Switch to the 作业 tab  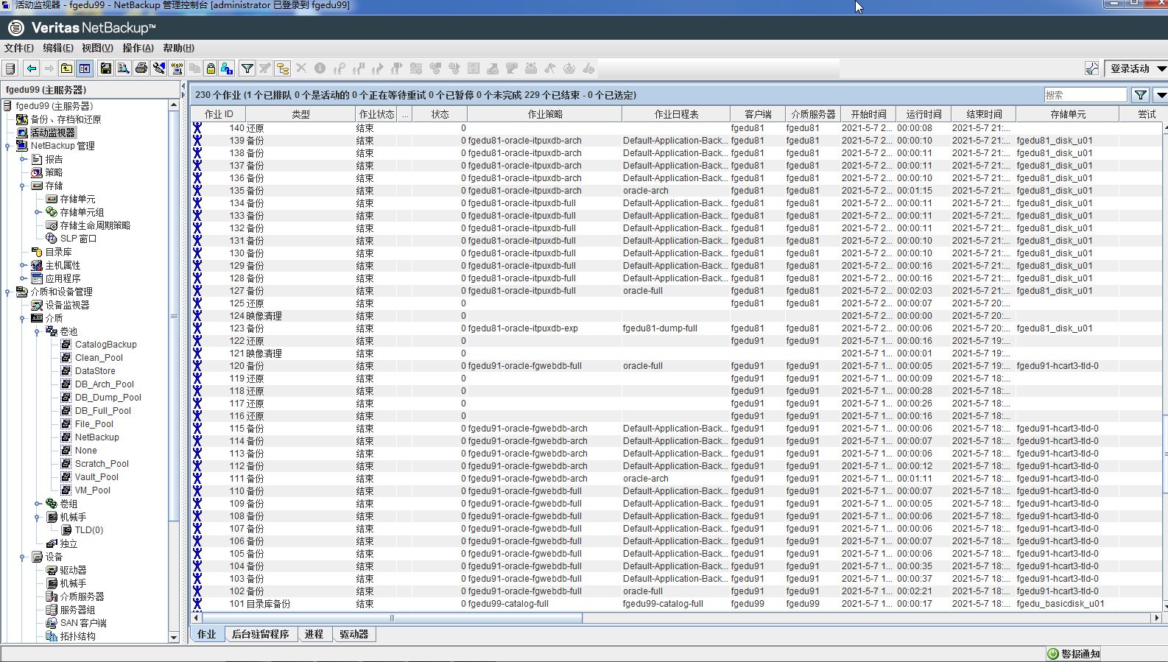[206, 634]
